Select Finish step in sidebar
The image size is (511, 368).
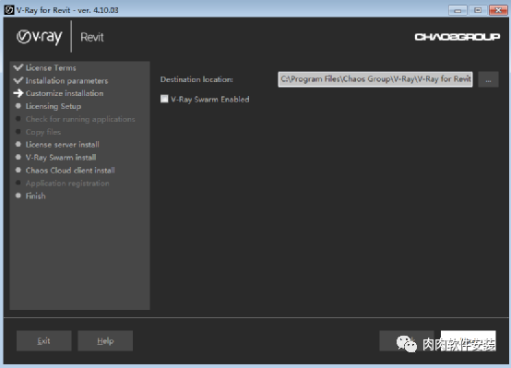coord(36,196)
